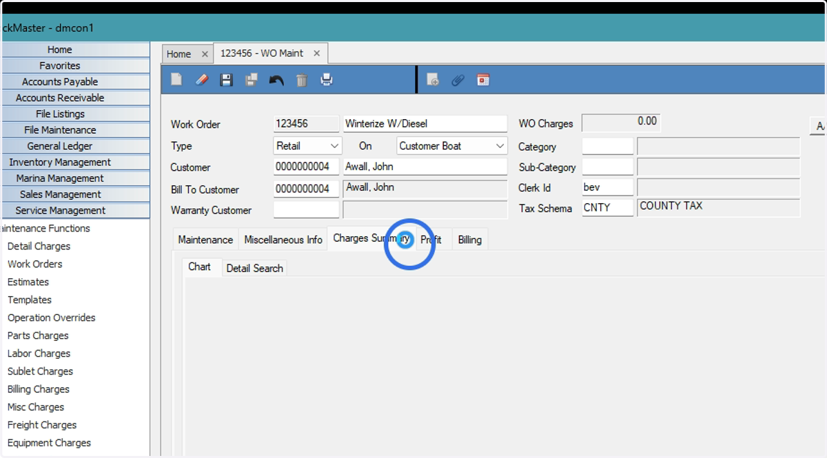
Task: Click the trash can Delete icon
Action: [x=302, y=80]
